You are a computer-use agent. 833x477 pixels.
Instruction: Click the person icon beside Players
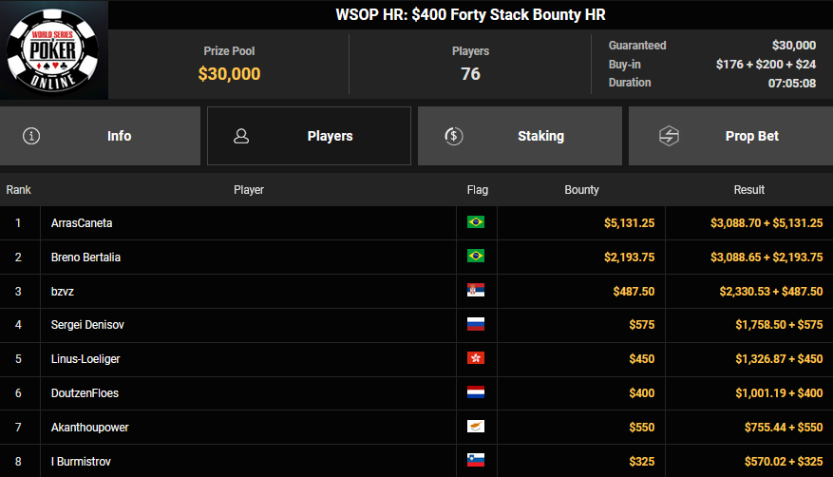click(x=241, y=136)
